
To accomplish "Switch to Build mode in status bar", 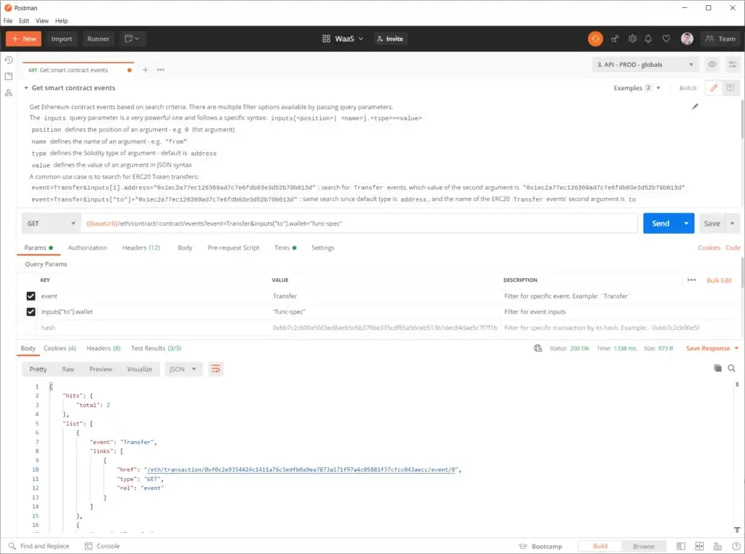I will click(x=600, y=547).
